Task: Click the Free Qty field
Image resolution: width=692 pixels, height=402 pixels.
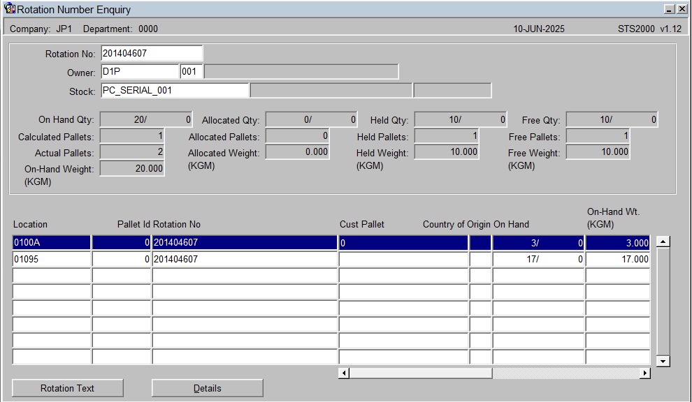Action: 612,119
